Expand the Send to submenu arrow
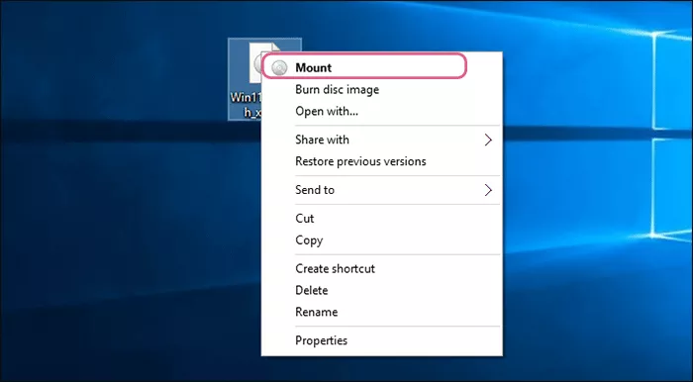Image resolution: width=693 pixels, height=382 pixels. tap(488, 190)
